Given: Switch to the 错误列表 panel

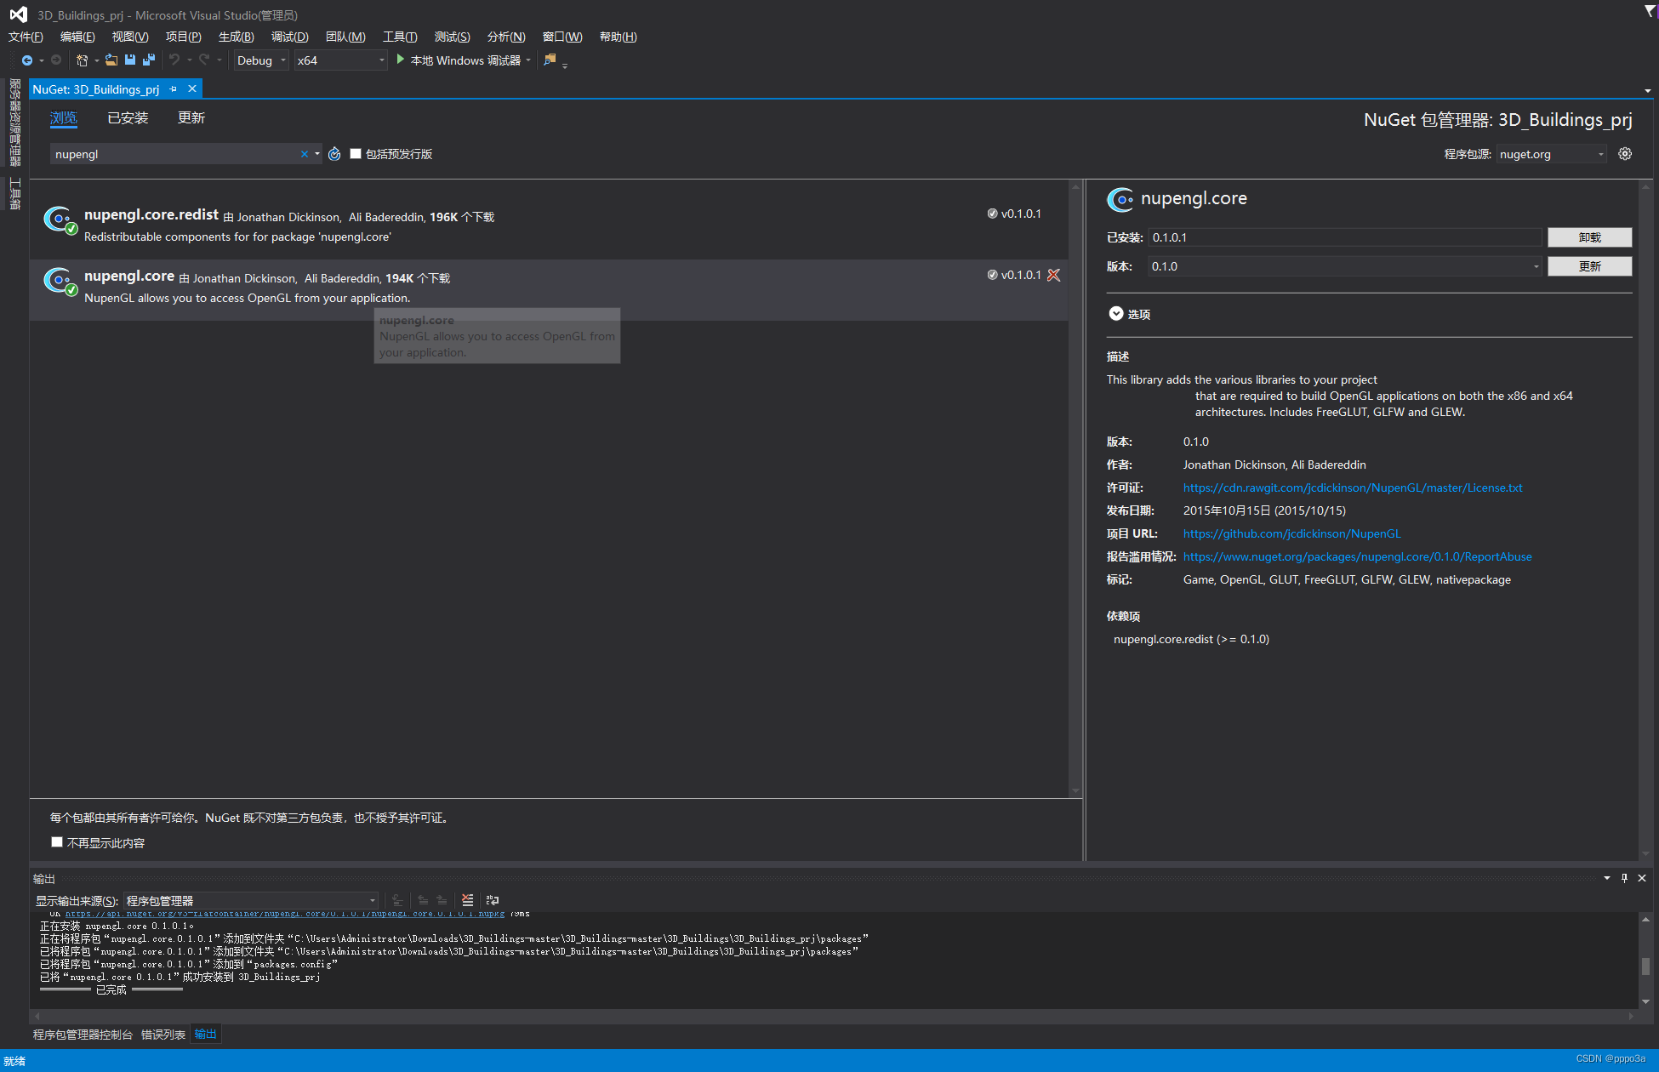Looking at the screenshot, I should (163, 1034).
